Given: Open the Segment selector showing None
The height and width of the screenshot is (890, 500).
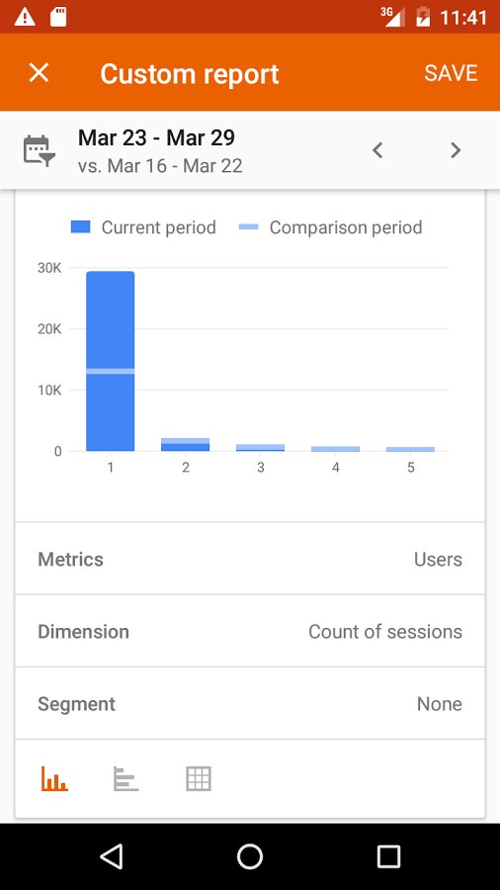Looking at the screenshot, I should coord(250,704).
